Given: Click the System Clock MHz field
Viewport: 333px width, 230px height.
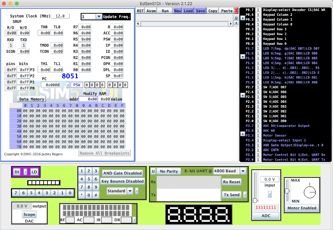Looking at the screenshot, I should pyautogui.click(x=60, y=16).
